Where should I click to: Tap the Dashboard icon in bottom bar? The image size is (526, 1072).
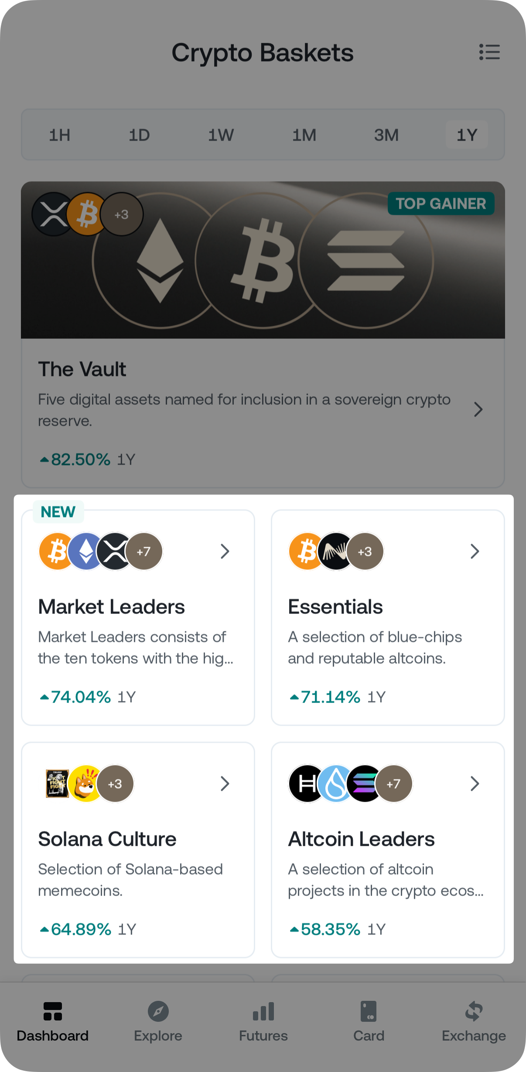[53, 1011]
